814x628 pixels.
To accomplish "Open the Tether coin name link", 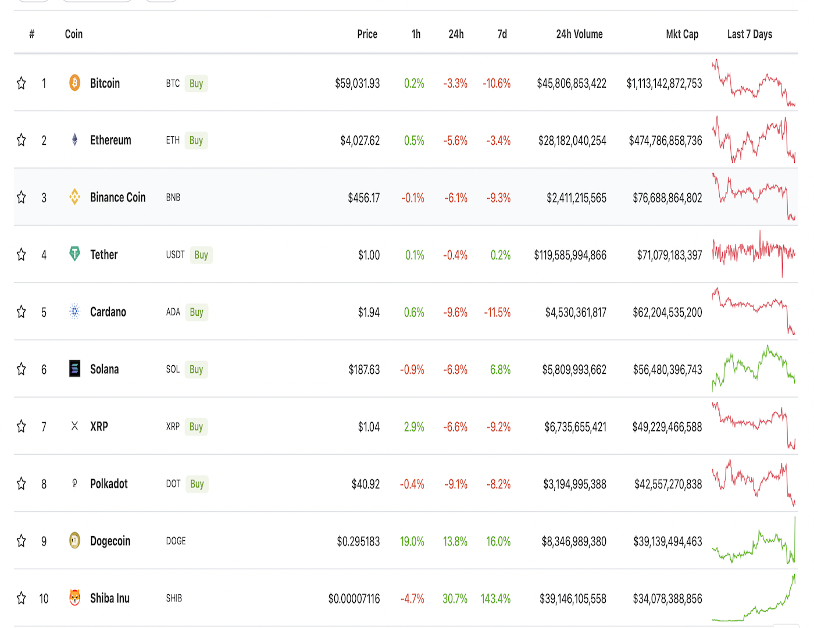I will [x=103, y=255].
